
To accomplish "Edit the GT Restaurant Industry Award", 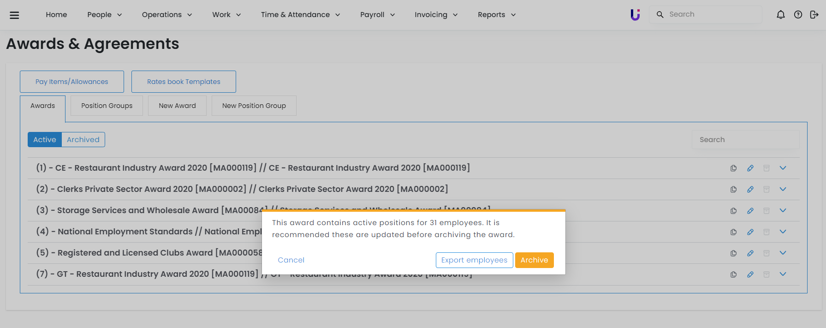I will pyautogui.click(x=750, y=274).
